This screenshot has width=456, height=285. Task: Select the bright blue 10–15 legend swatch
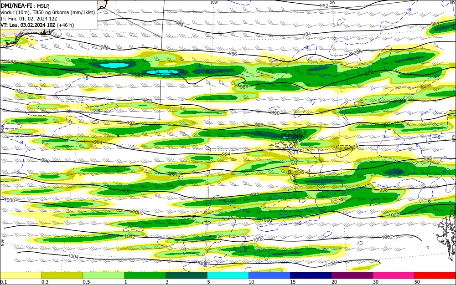269,275
